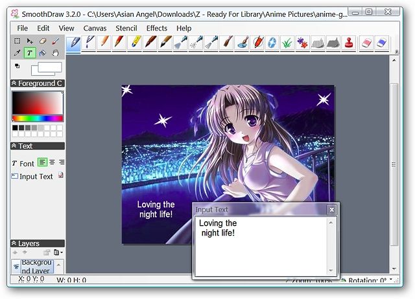415x299 pixels.
Task: Click the small icon beside Input Text
Action: click(x=61, y=175)
